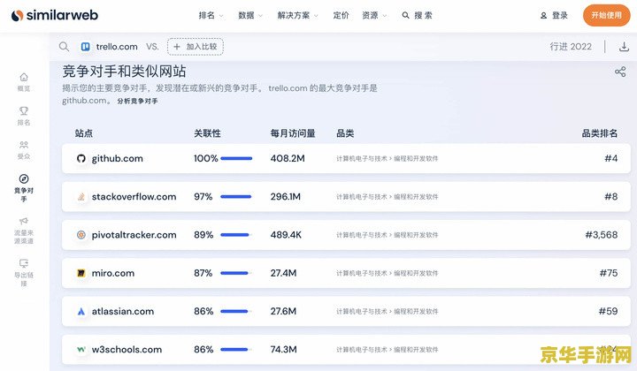This screenshot has height=371, width=637.
Task: Click the Pivotal Tracker favicon
Action: pyautogui.click(x=81, y=235)
